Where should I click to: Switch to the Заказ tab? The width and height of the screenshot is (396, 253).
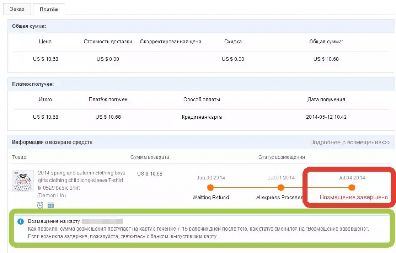(17, 9)
